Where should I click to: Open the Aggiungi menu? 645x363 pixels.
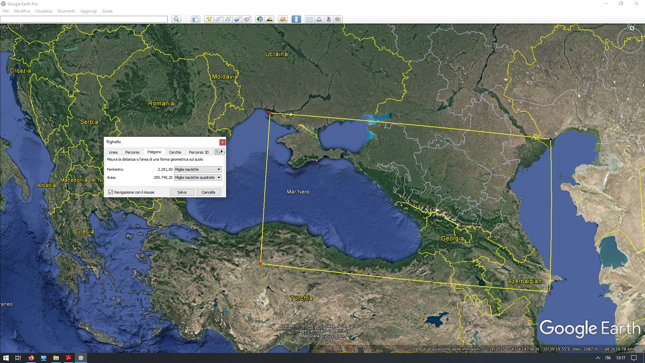click(88, 11)
